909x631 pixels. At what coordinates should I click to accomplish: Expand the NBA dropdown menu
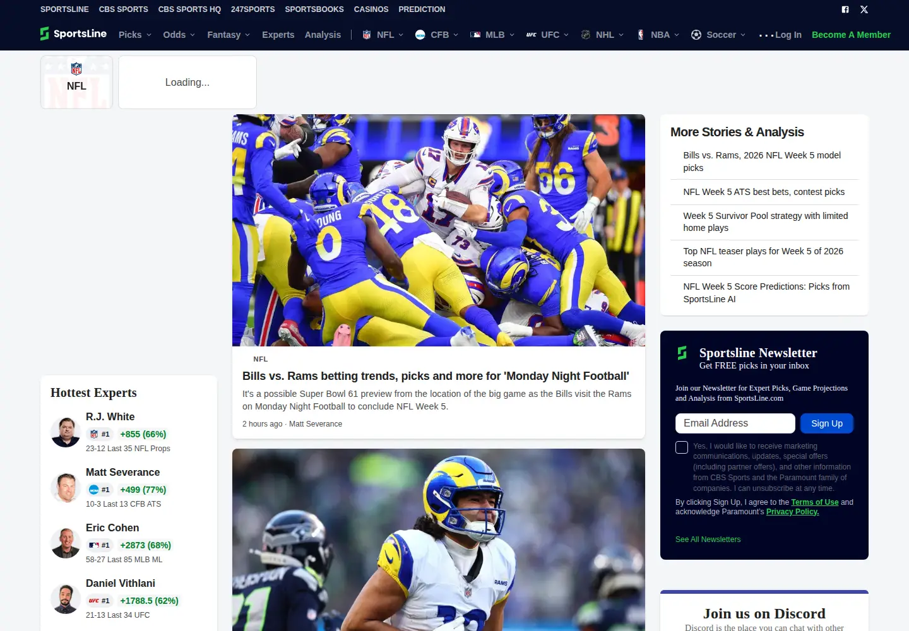click(658, 35)
